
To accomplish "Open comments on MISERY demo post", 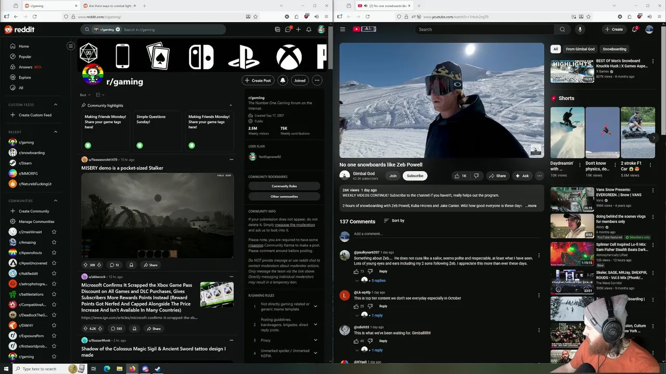I will coord(114,265).
